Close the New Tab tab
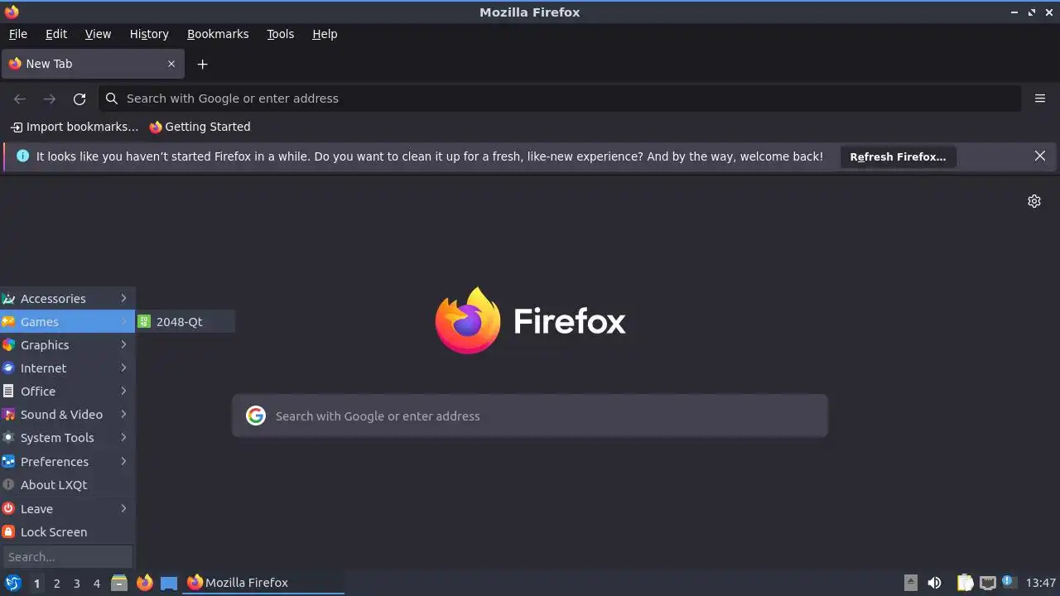 (x=171, y=64)
